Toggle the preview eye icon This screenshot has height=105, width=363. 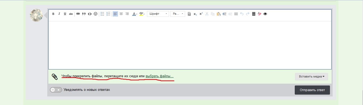coord(265,14)
